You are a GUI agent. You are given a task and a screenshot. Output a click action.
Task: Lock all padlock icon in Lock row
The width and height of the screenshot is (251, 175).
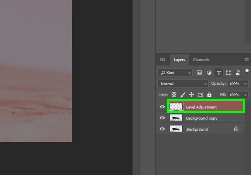(209, 95)
